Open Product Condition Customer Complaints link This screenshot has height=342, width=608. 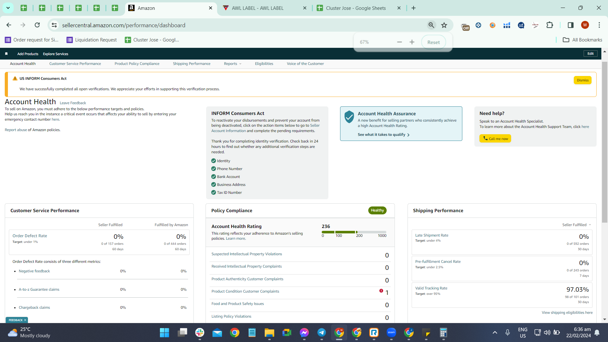pyautogui.click(x=245, y=291)
